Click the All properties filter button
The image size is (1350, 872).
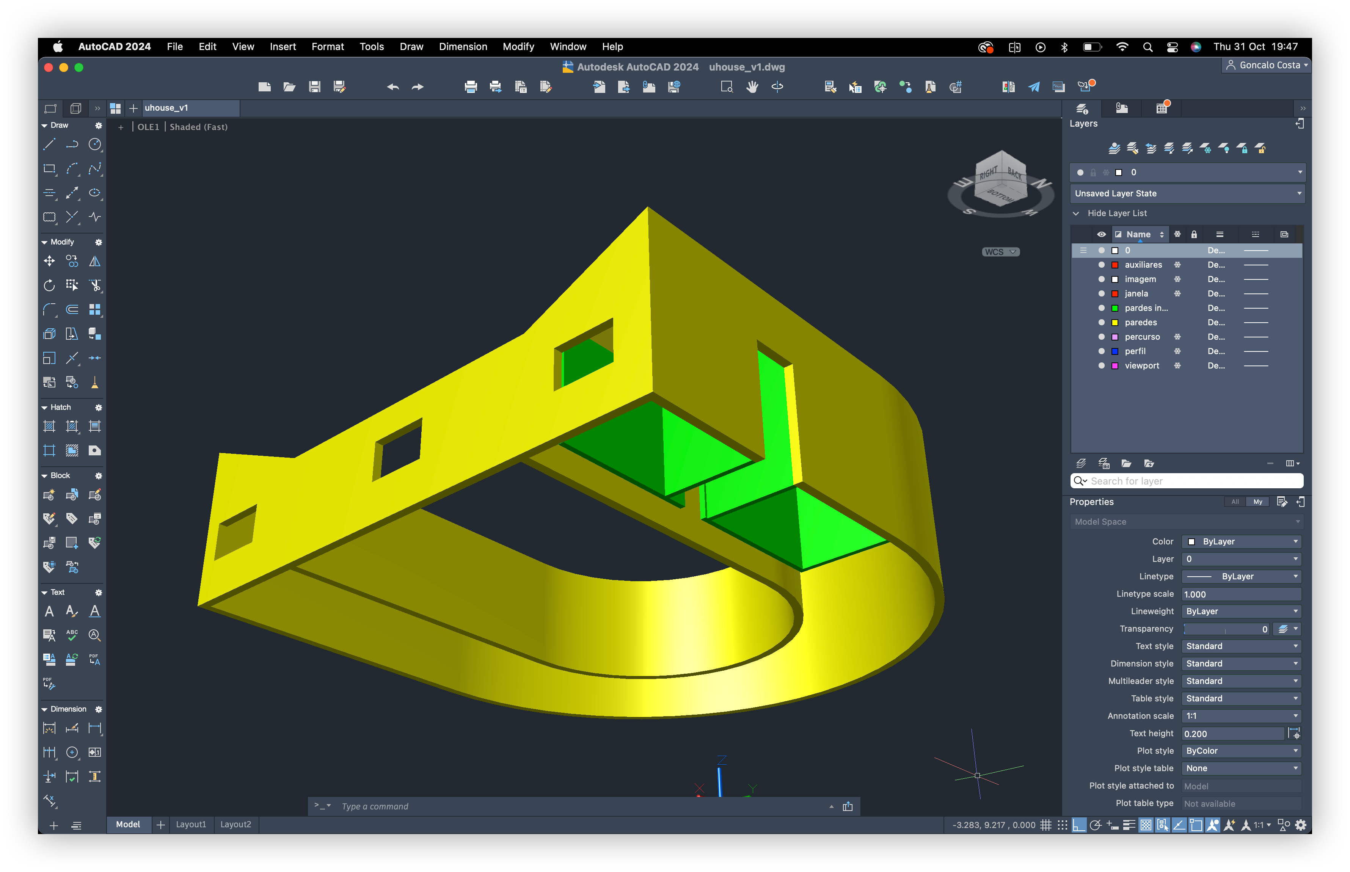click(1235, 502)
